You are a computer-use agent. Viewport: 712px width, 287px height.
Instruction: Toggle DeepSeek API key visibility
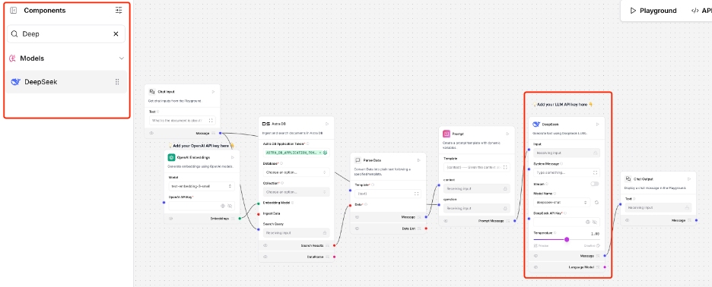[595, 222]
